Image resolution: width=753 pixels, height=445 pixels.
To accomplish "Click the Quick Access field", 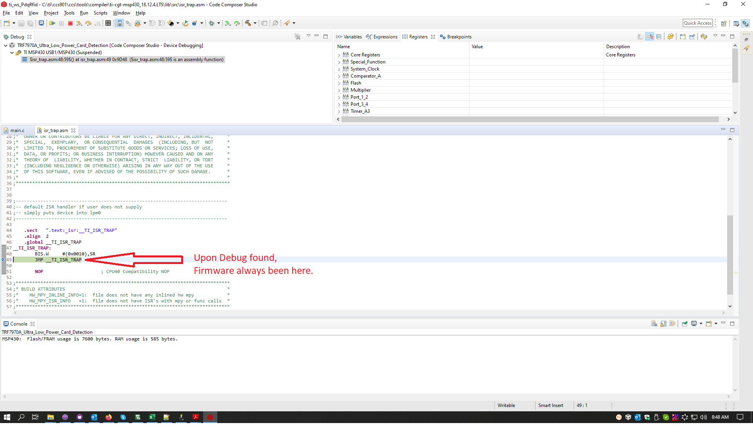I will click(697, 23).
